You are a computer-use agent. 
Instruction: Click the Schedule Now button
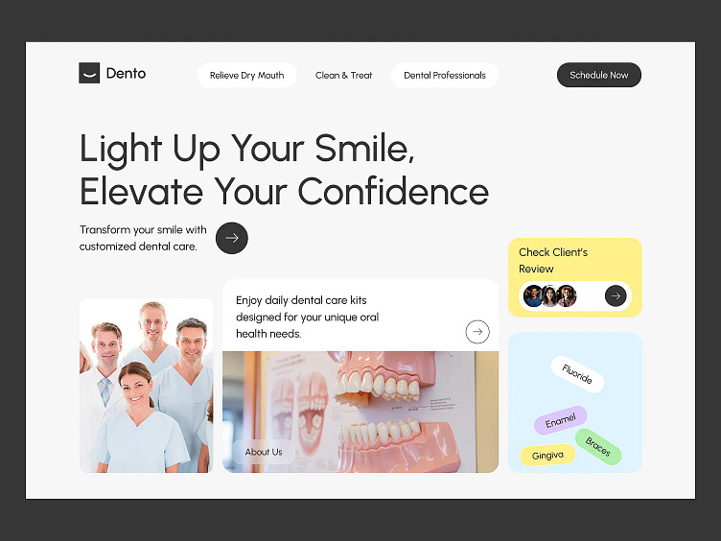[x=598, y=75]
